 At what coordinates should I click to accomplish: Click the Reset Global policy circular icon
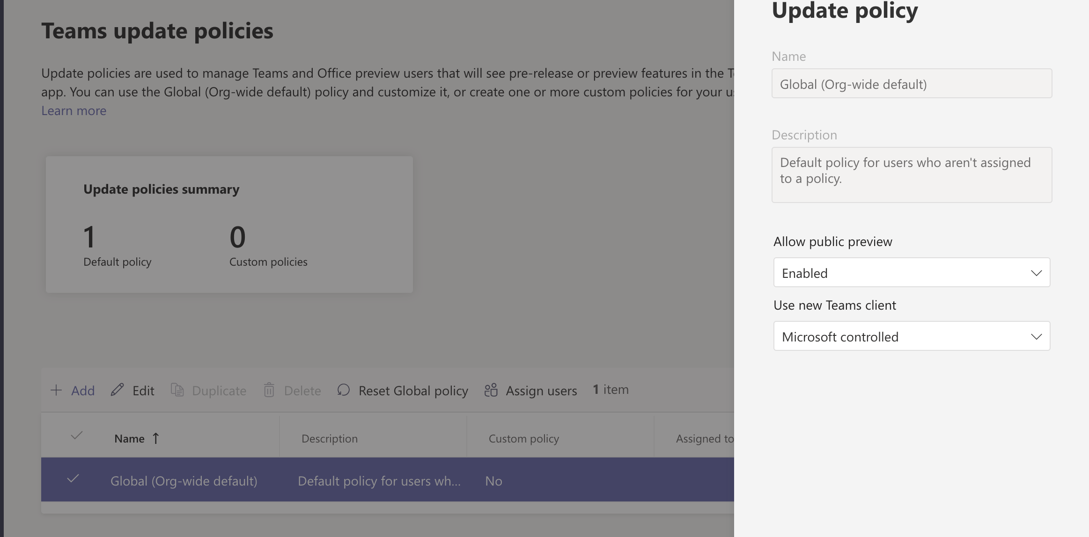point(343,390)
